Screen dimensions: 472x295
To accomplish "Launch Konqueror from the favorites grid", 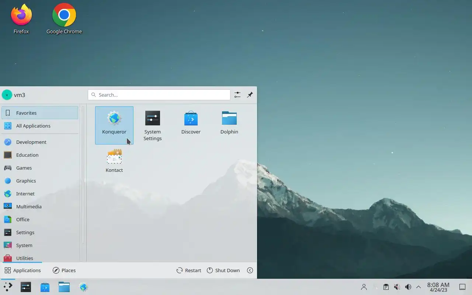I will [x=114, y=125].
